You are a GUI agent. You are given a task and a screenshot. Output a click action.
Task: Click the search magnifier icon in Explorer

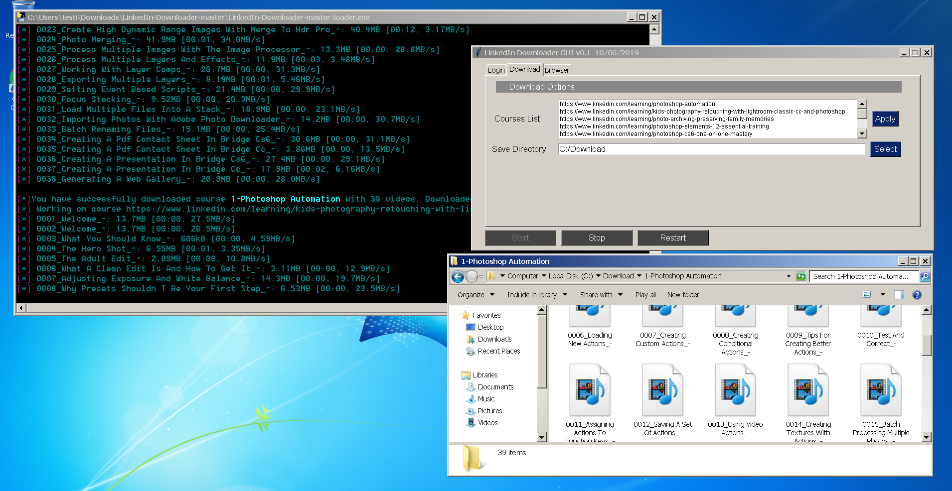tap(925, 276)
